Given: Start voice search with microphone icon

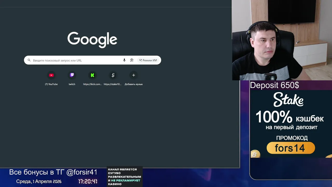Looking at the screenshot, I should tap(124, 60).
